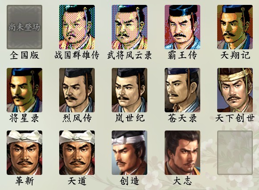Image resolution: width=259 pixels, height=190 pixels.
Task: Select the 战国群雄传 portrait
Action: click(x=77, y=27)
